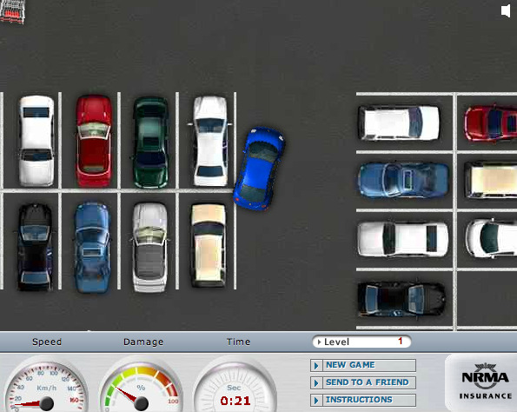Click the red car at the right edge
Viewport: 517px width, 412px height.
tap(491, 123)
